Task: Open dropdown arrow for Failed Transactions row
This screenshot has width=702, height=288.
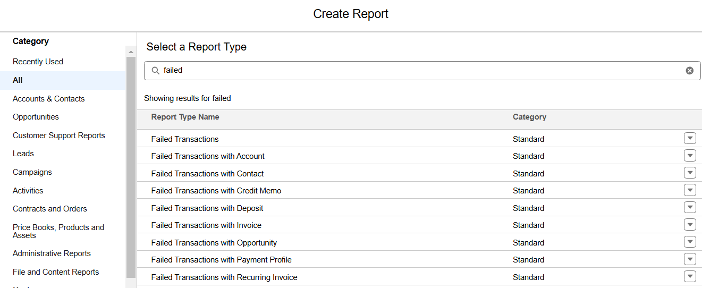Action: tap(690, 139)
